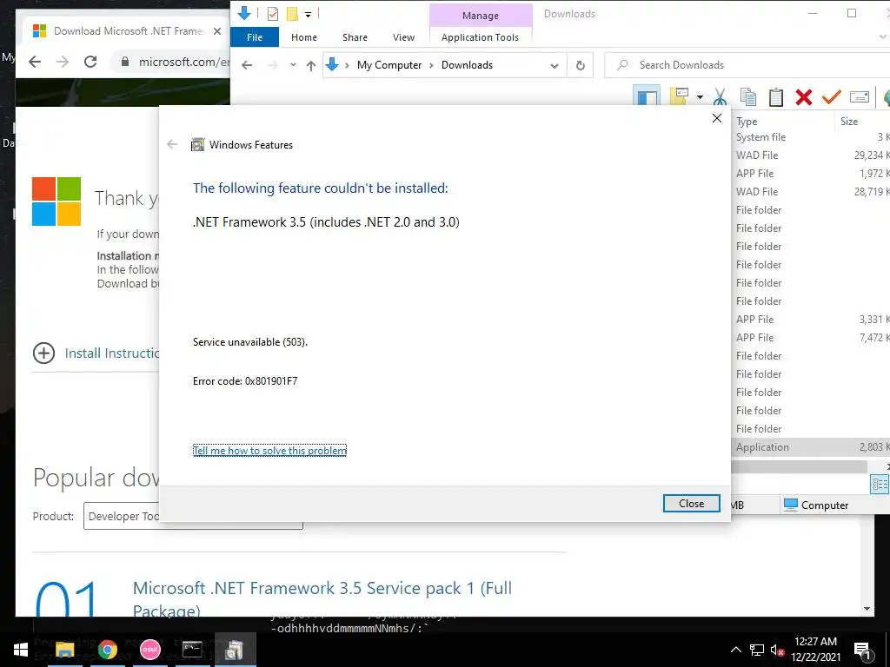
Task: Click the Windows Features title icon
Action: 197,145
